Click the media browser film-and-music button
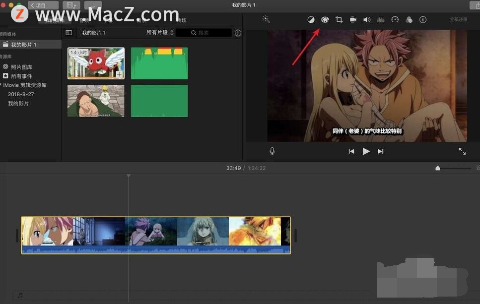Image resolution: width=480 pixels, height=304 pixels. (71, 5)
